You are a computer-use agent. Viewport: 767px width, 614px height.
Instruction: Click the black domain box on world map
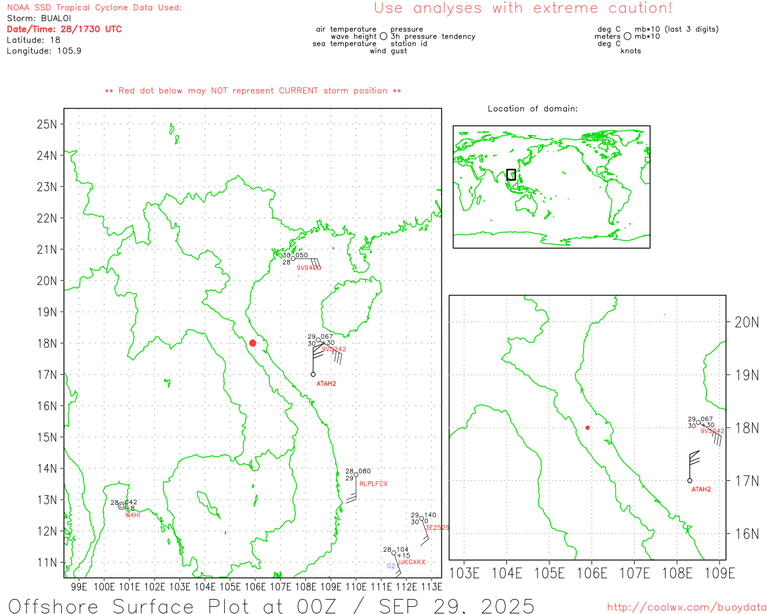click(x=511, y=174)
